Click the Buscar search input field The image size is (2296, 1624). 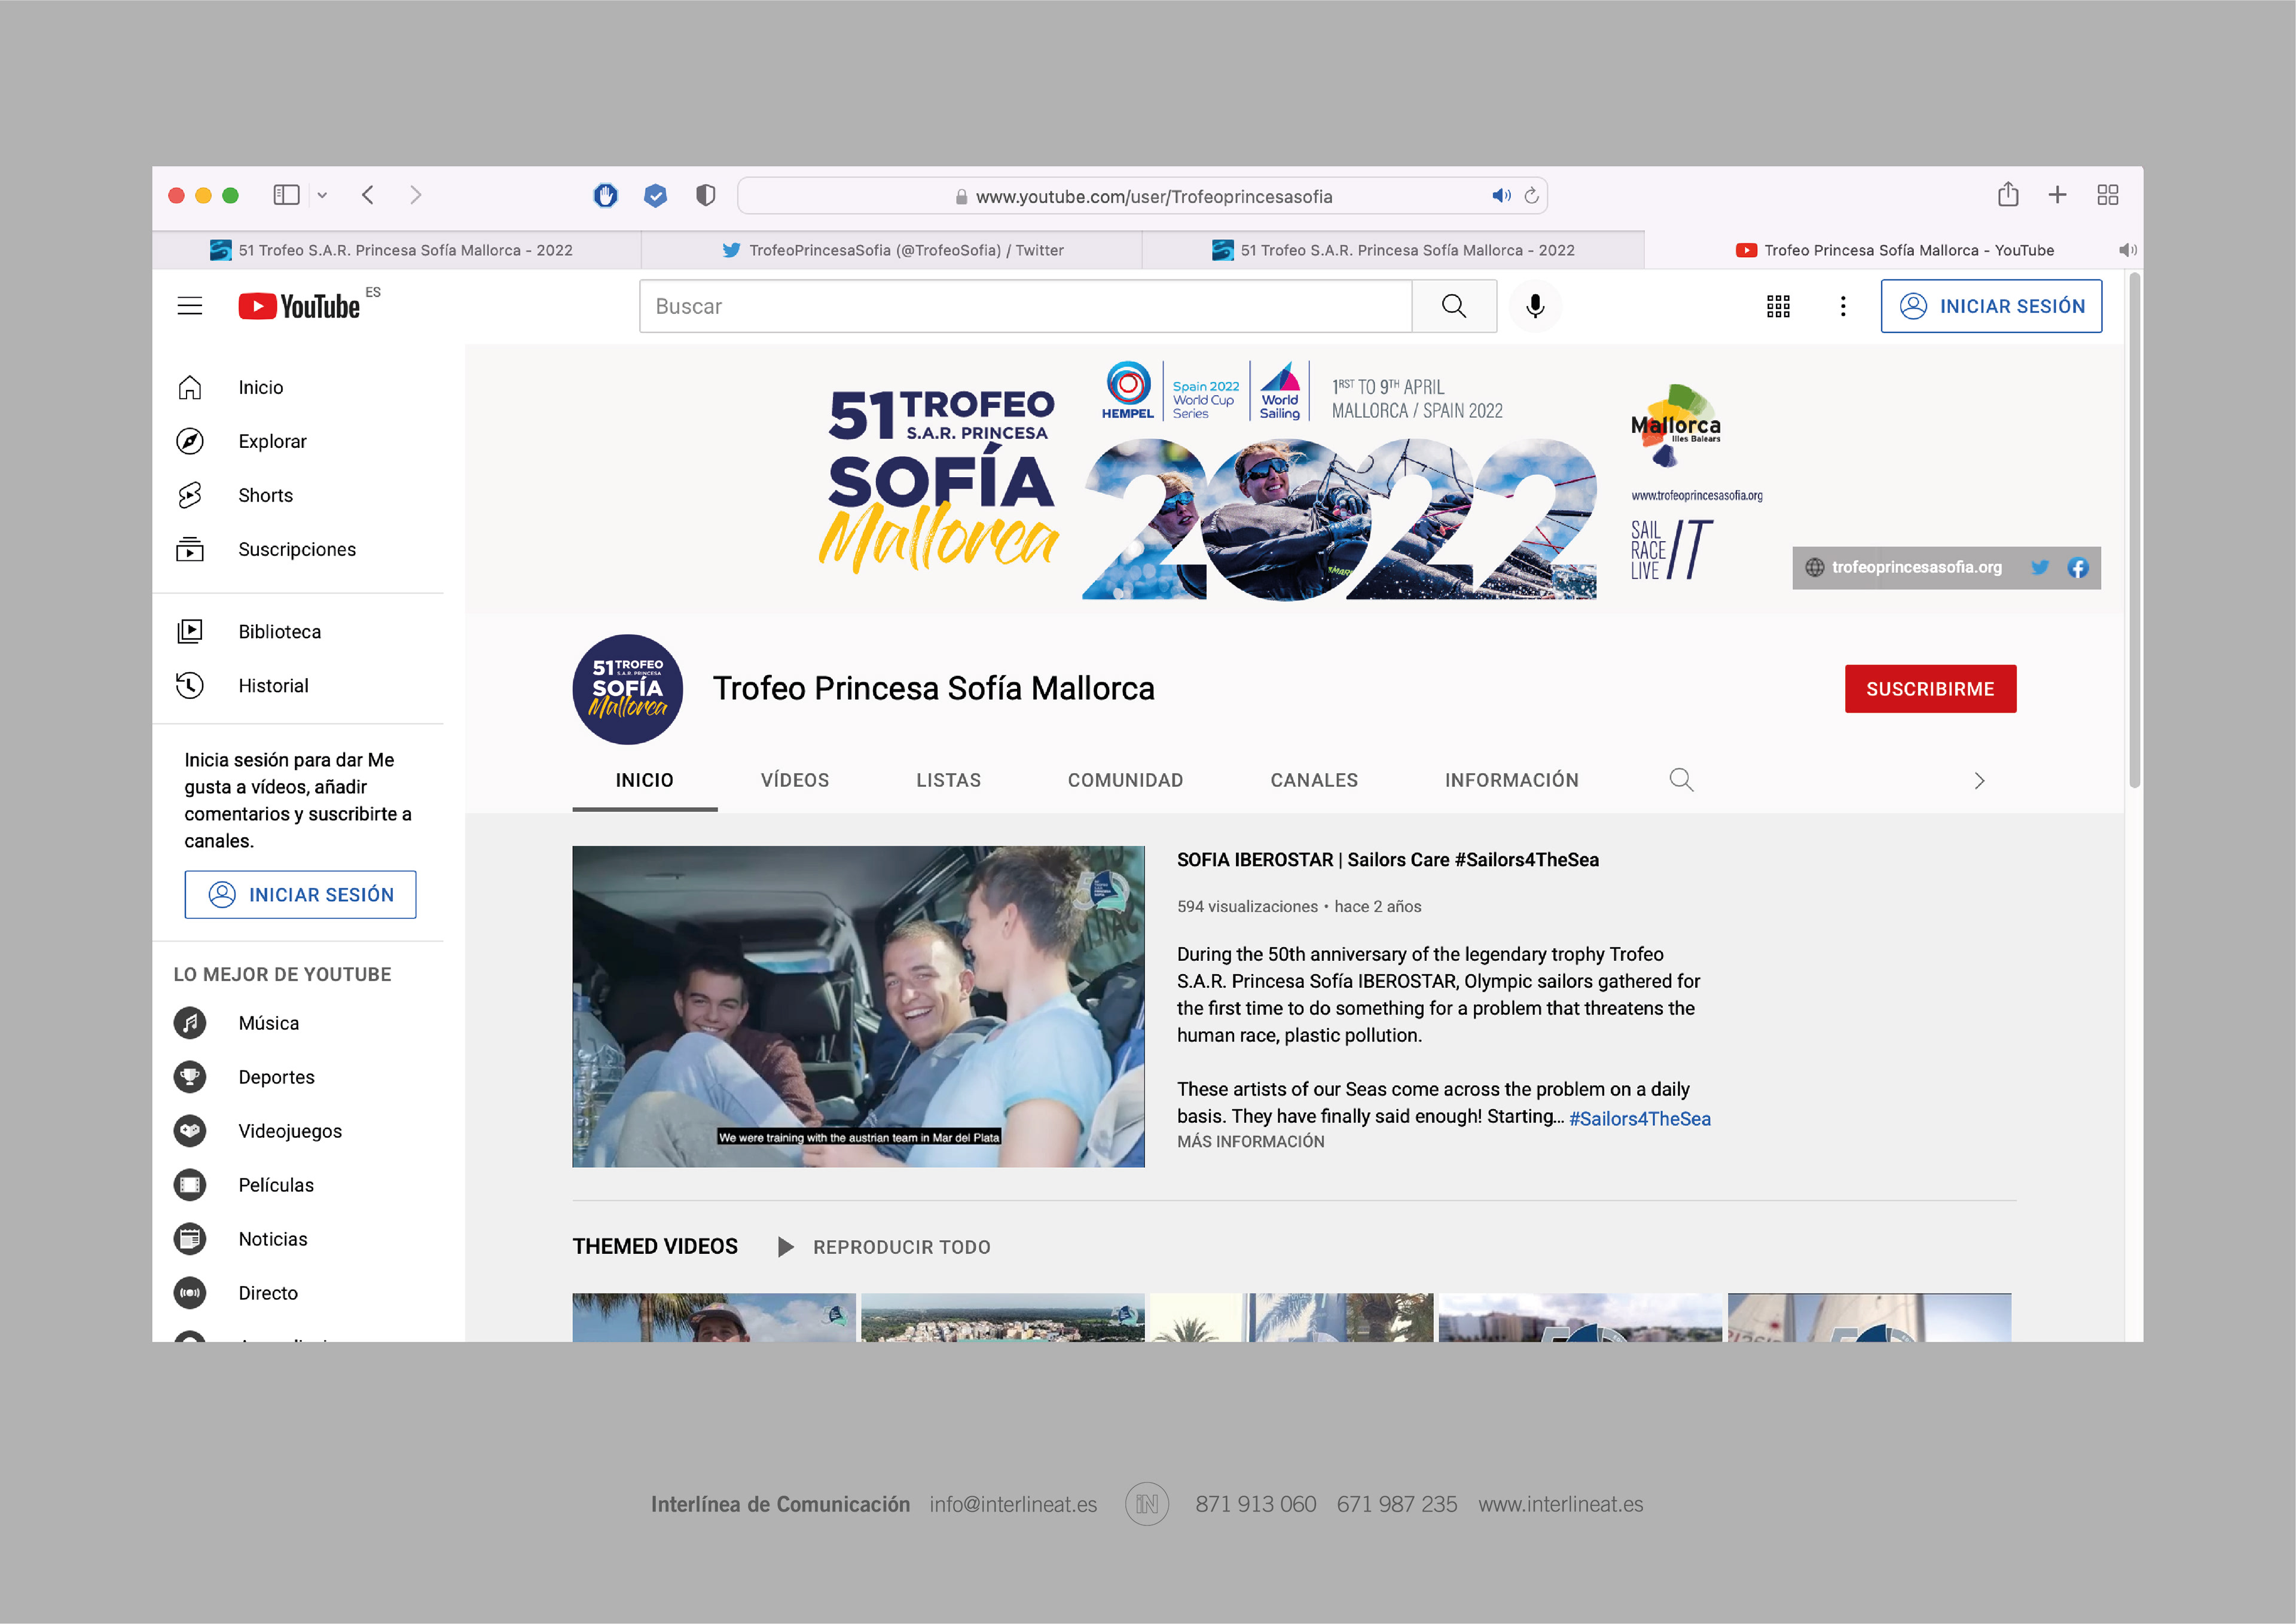pos(1025,306)
